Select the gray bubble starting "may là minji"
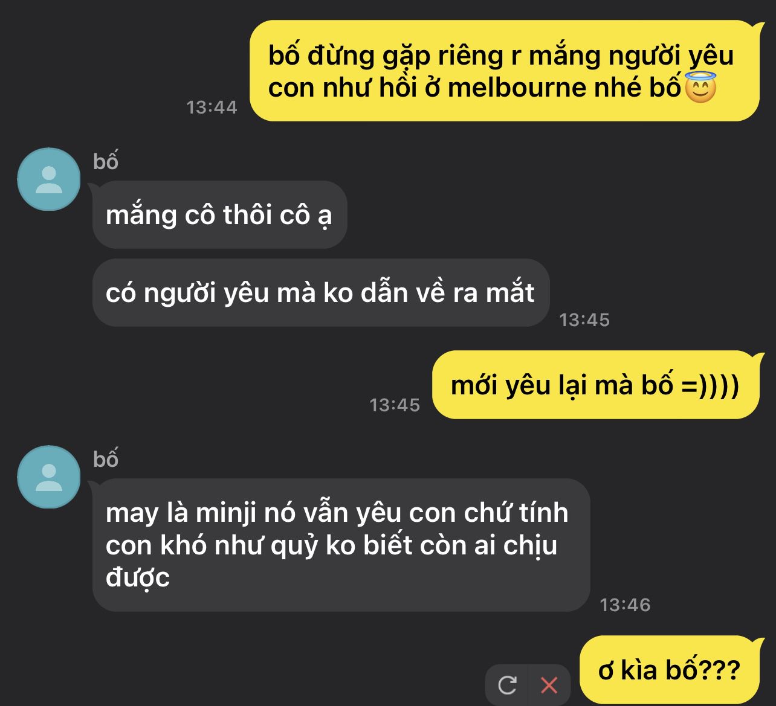This screenshot has width=776, height=706. coord(341,545)
